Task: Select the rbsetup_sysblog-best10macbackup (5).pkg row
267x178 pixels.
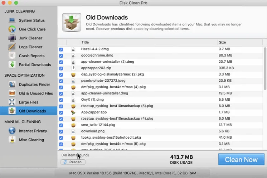Action: 161,106
